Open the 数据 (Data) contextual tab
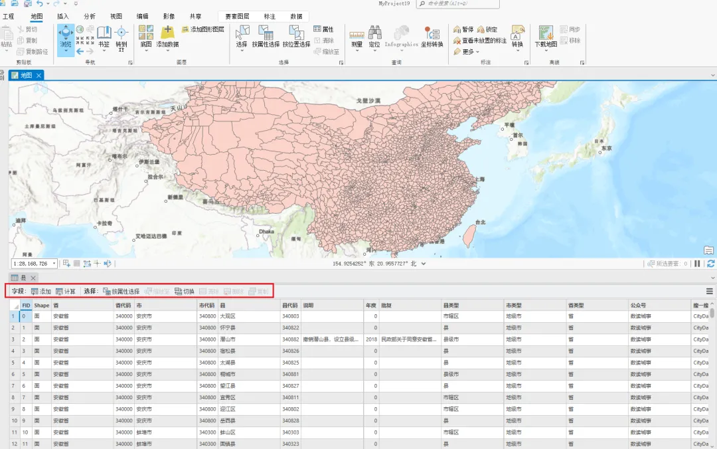 pyautogui.click(x=296, y=16)
